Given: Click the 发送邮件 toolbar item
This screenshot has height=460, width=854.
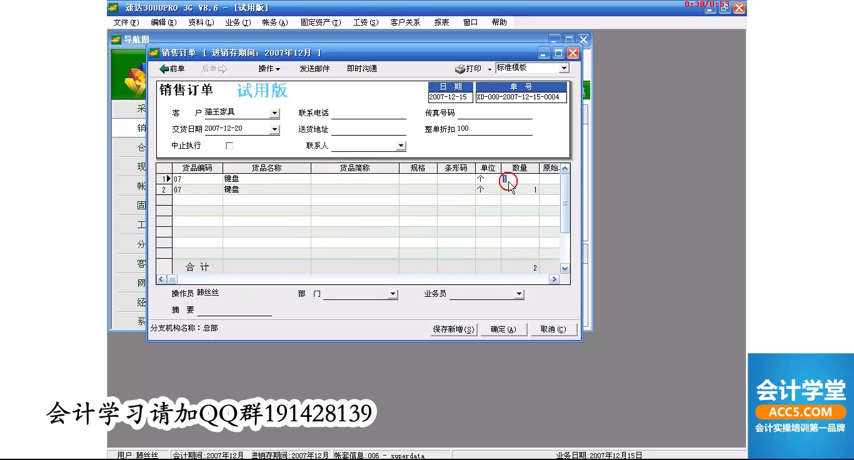Looking at the screenshot, I should 315,69.
